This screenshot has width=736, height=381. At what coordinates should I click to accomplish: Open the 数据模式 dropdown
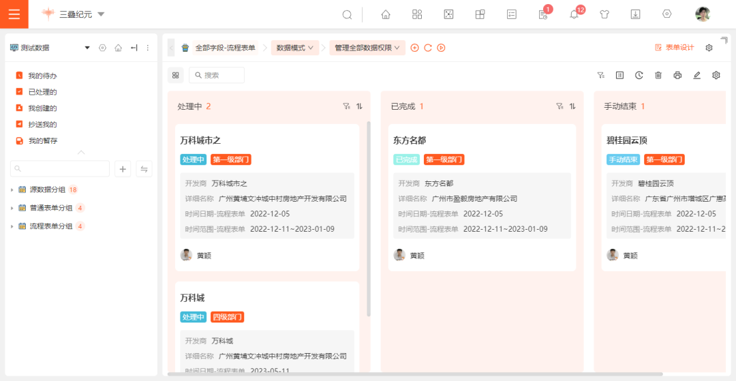click(295, 48)
